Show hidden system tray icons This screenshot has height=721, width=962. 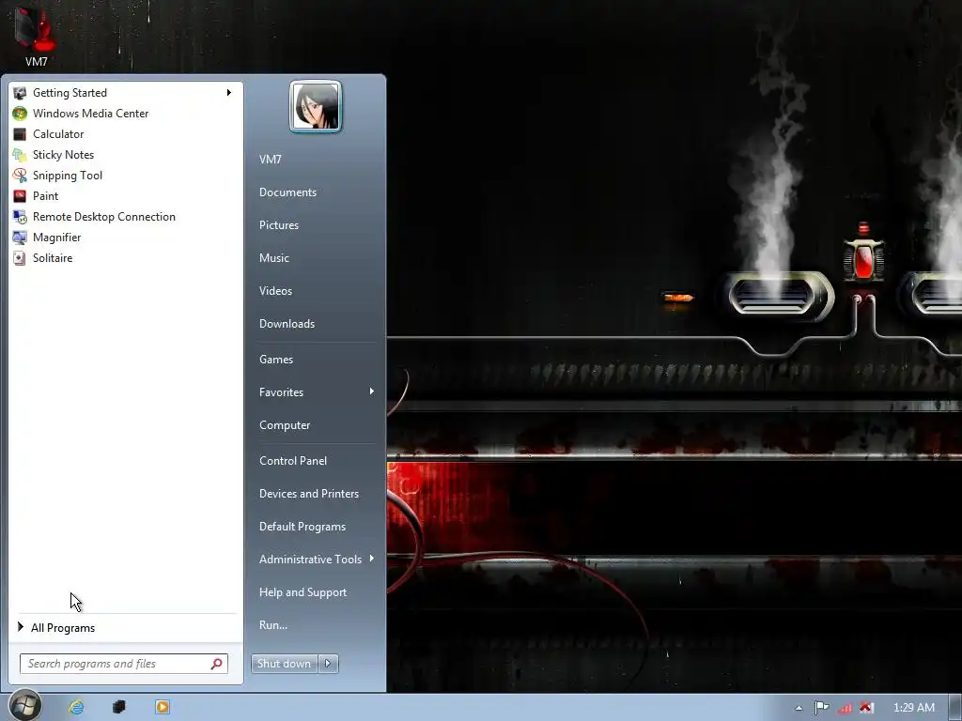(x=799, y=708)
